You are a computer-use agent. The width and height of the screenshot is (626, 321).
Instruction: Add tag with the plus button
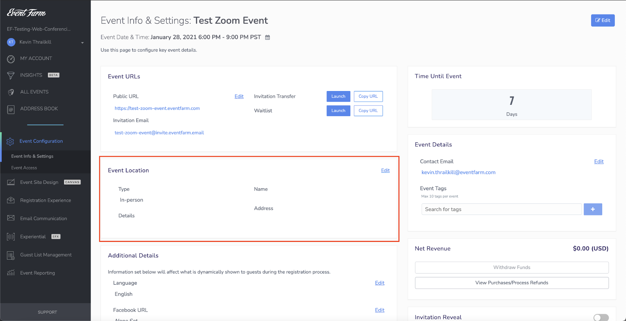point(593,209)
